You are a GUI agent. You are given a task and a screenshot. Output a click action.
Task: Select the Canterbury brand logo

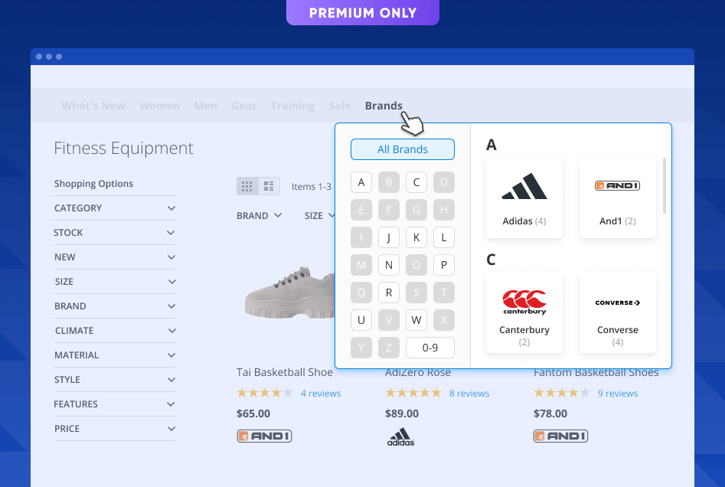click(x=524, y=306)
